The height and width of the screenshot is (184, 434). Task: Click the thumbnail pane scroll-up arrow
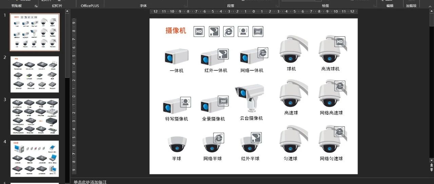(67, 11)
